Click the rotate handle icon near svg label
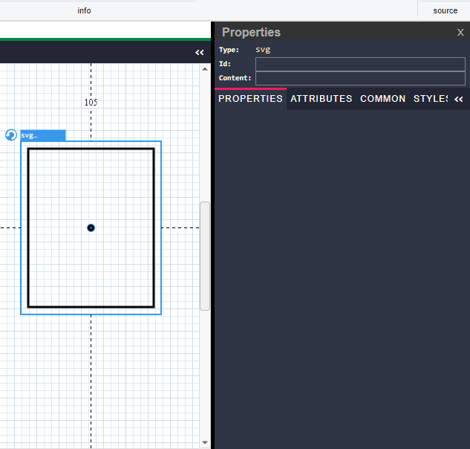Image resolution: width=470 pixels, height=449 pixels. (11, 135)
